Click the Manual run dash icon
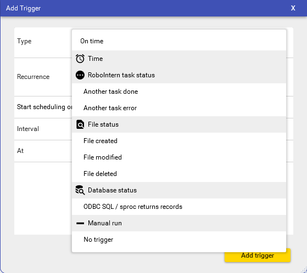The height and width of the screenshot is (273, 307). pos(80,223)
